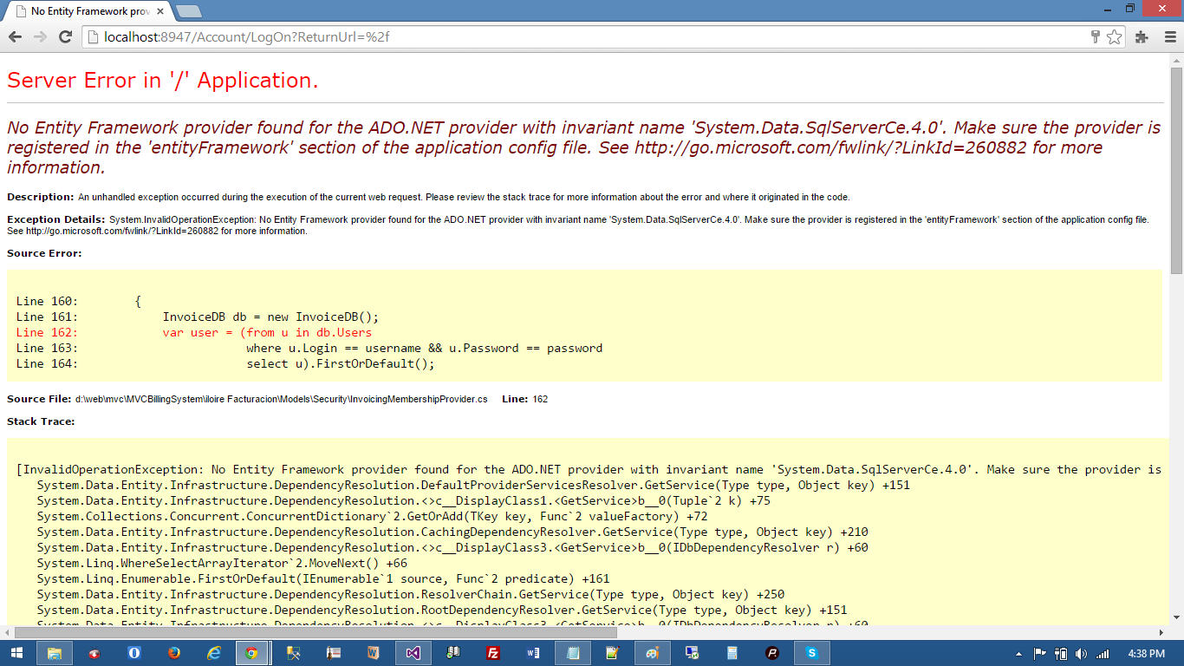
Task: Open File Explorer from the taskbar
Action: tap(54, 653)
